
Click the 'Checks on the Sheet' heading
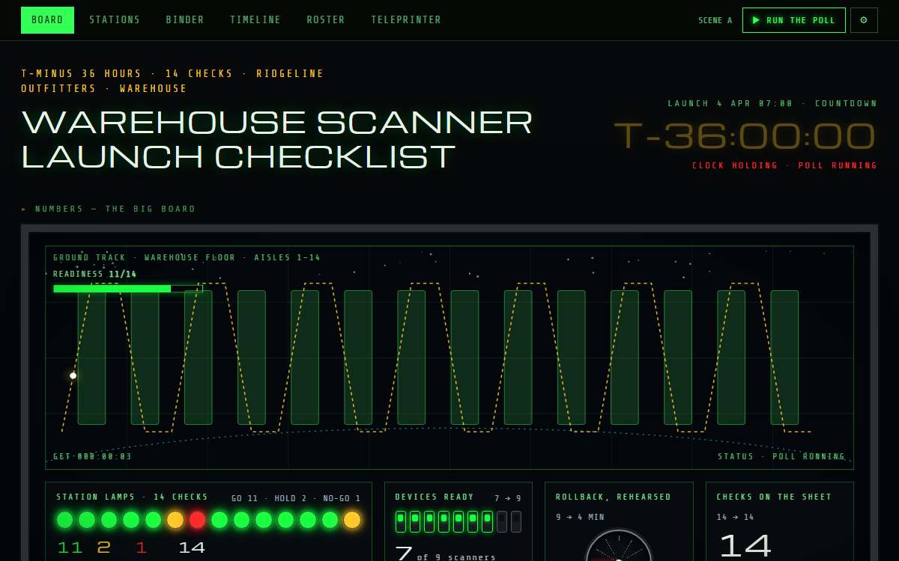coord(774,497)
